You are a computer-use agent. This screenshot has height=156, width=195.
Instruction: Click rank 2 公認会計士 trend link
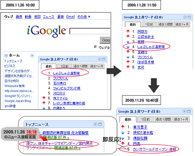click(x=146, y=36)
